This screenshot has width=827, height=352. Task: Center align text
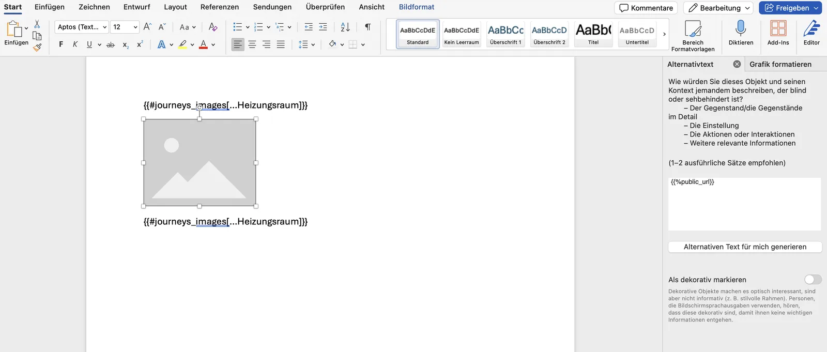point(252,44)
